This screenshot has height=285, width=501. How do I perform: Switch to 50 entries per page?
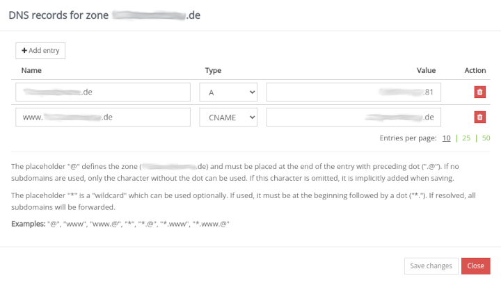point(486,138)
